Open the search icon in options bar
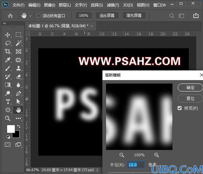The width and height of the screenshot is (203, 174). click(171, 16)
